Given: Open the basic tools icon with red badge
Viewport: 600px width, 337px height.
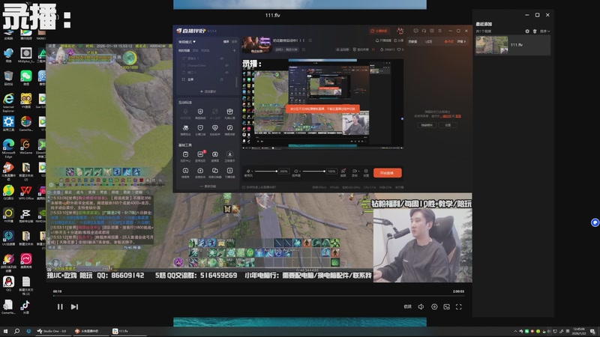Looking at the screenshot, I should (x=200, y=156).
